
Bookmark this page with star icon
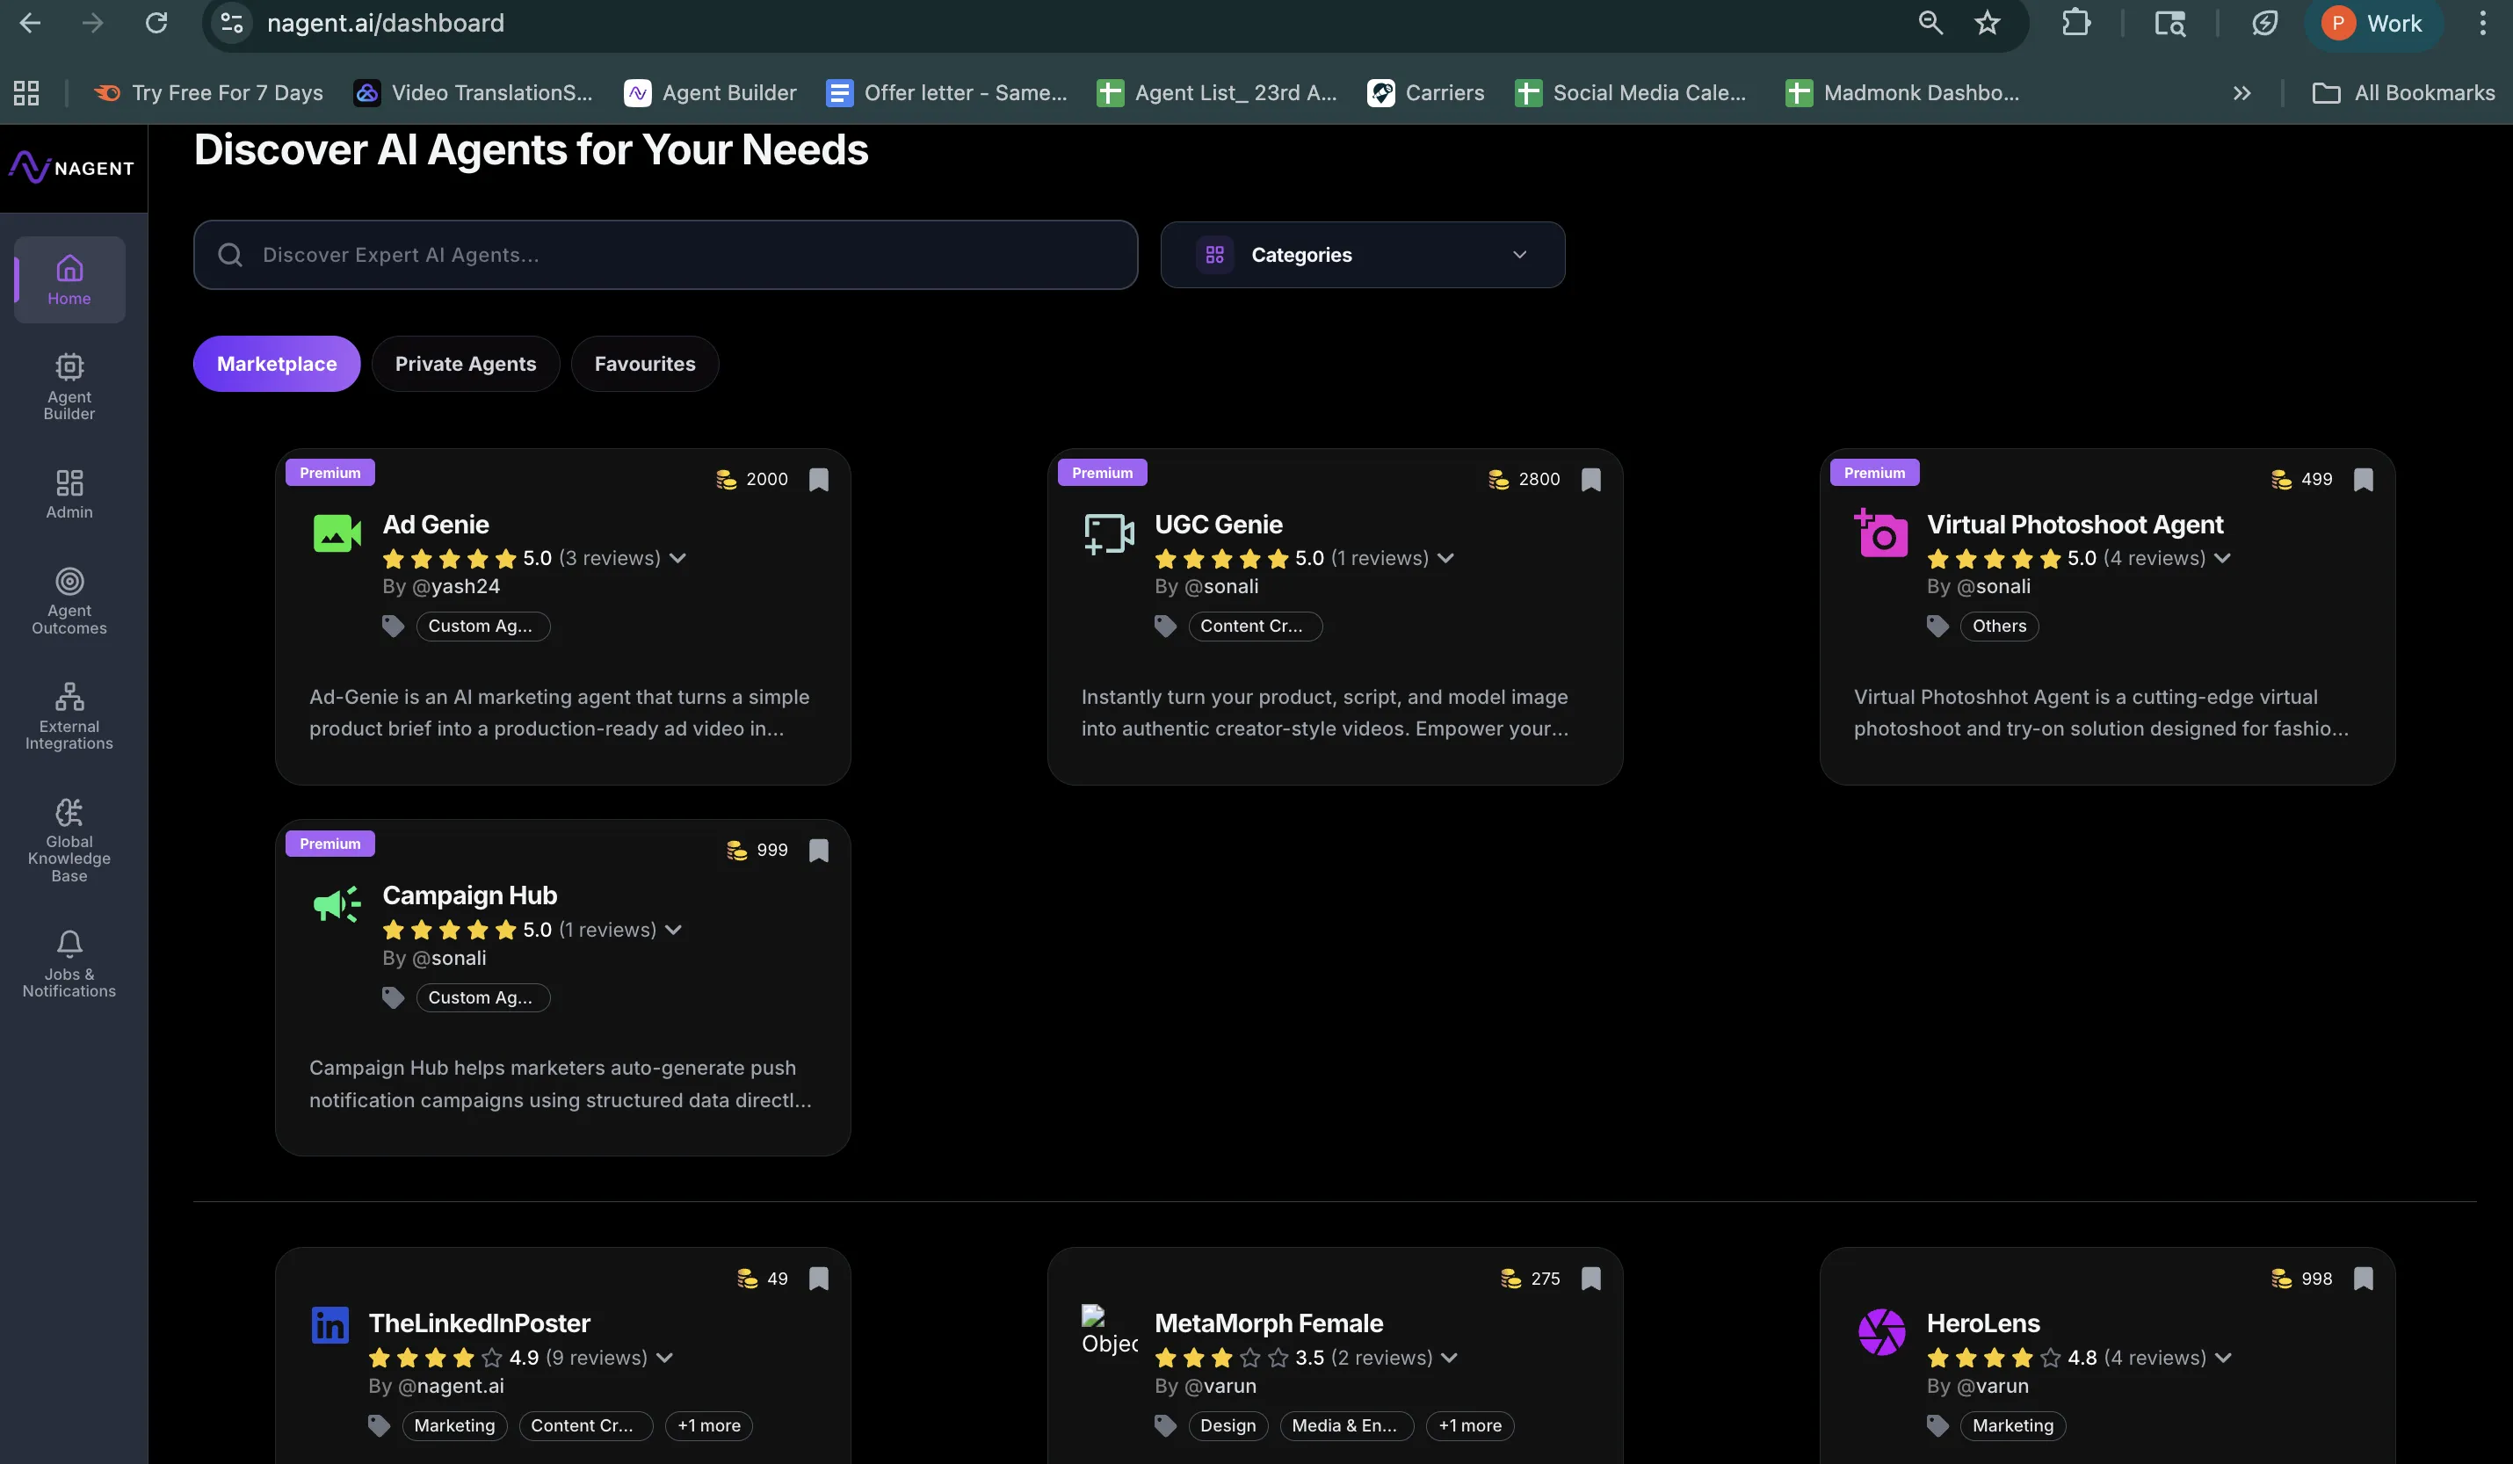tap(1988, 23)
